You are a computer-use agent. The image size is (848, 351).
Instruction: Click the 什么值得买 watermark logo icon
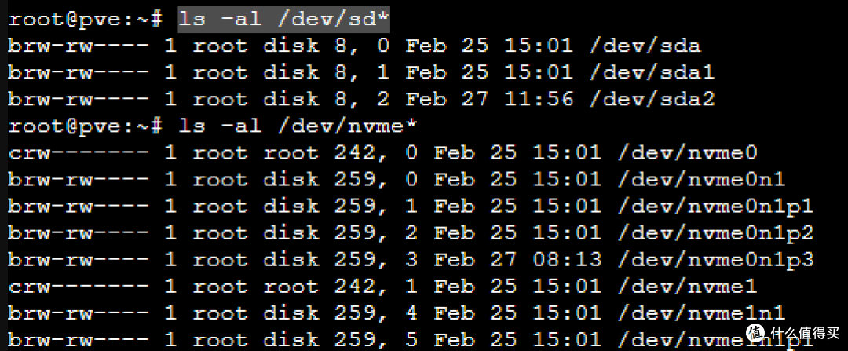tap(755, 333)
